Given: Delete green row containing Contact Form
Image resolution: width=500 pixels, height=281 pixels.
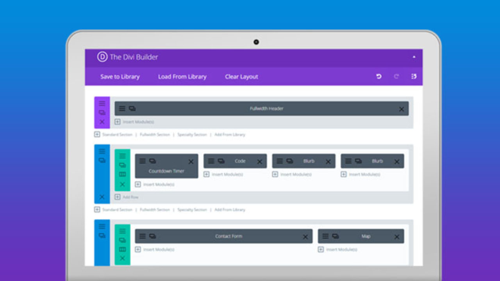Looking at the screenshot, I should point(122,258).
